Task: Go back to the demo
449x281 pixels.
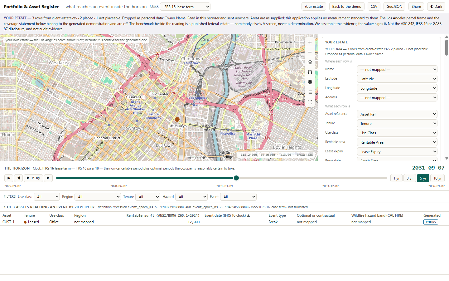Action: pos(346,7)
